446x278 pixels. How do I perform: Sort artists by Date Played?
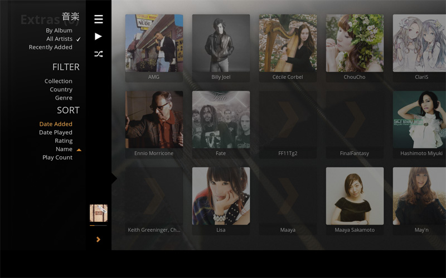click(56, 132)
